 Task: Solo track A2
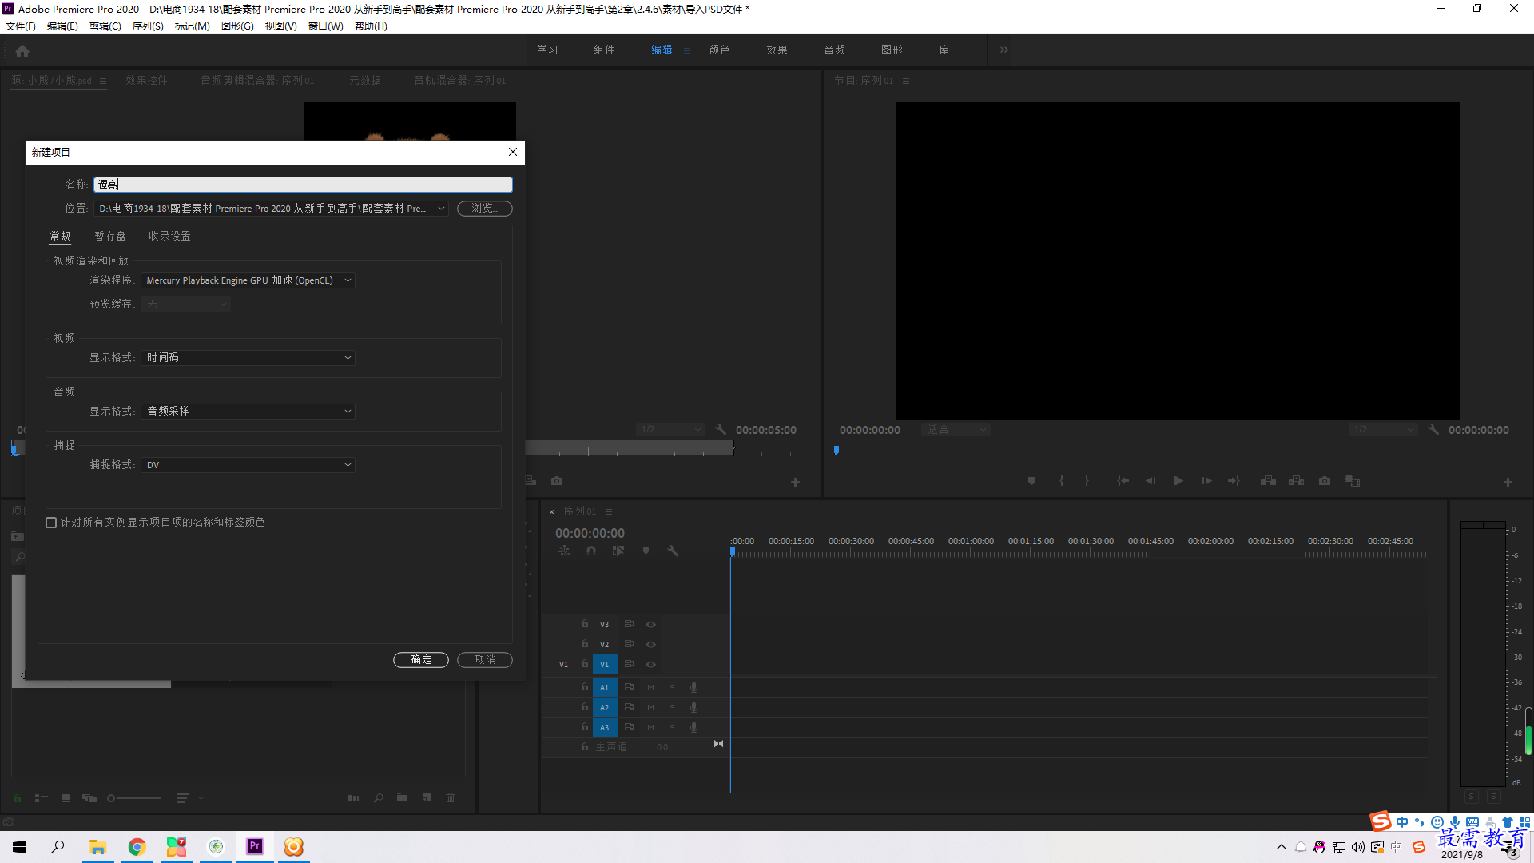pos(672,708)
